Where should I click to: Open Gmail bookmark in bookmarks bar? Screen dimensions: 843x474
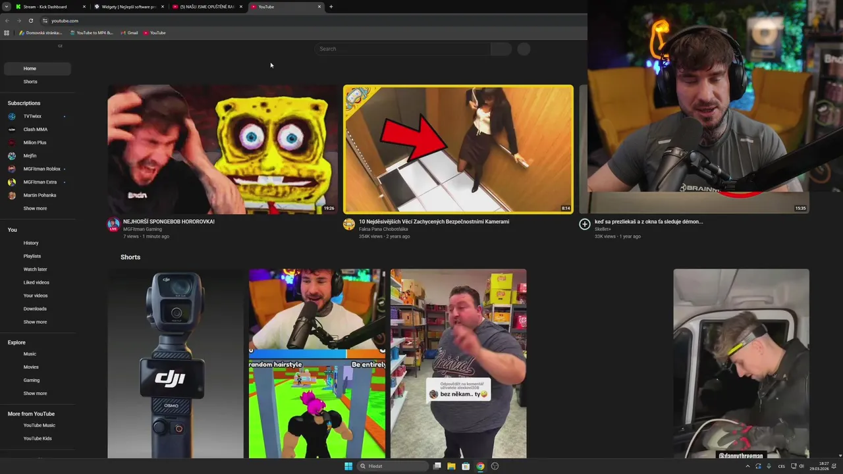(x=129, y=33)
